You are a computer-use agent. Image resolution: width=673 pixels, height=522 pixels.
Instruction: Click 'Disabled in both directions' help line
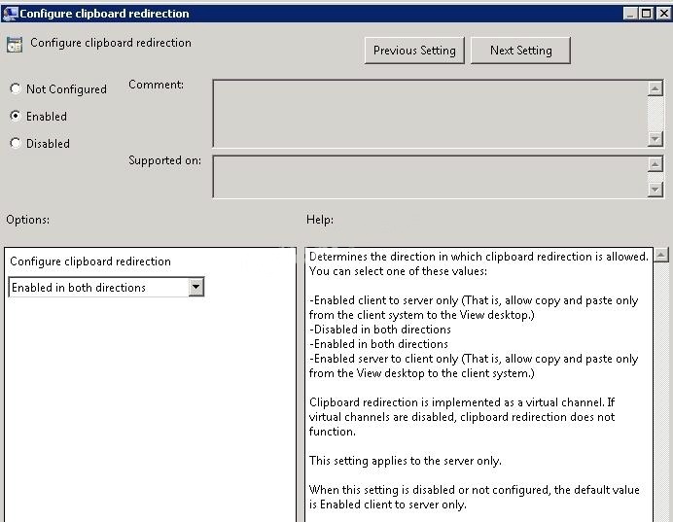pyautogui.click(x=380, y=330)
